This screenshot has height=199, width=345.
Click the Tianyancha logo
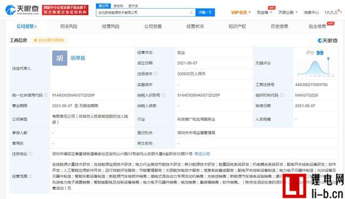click(22, 10)
